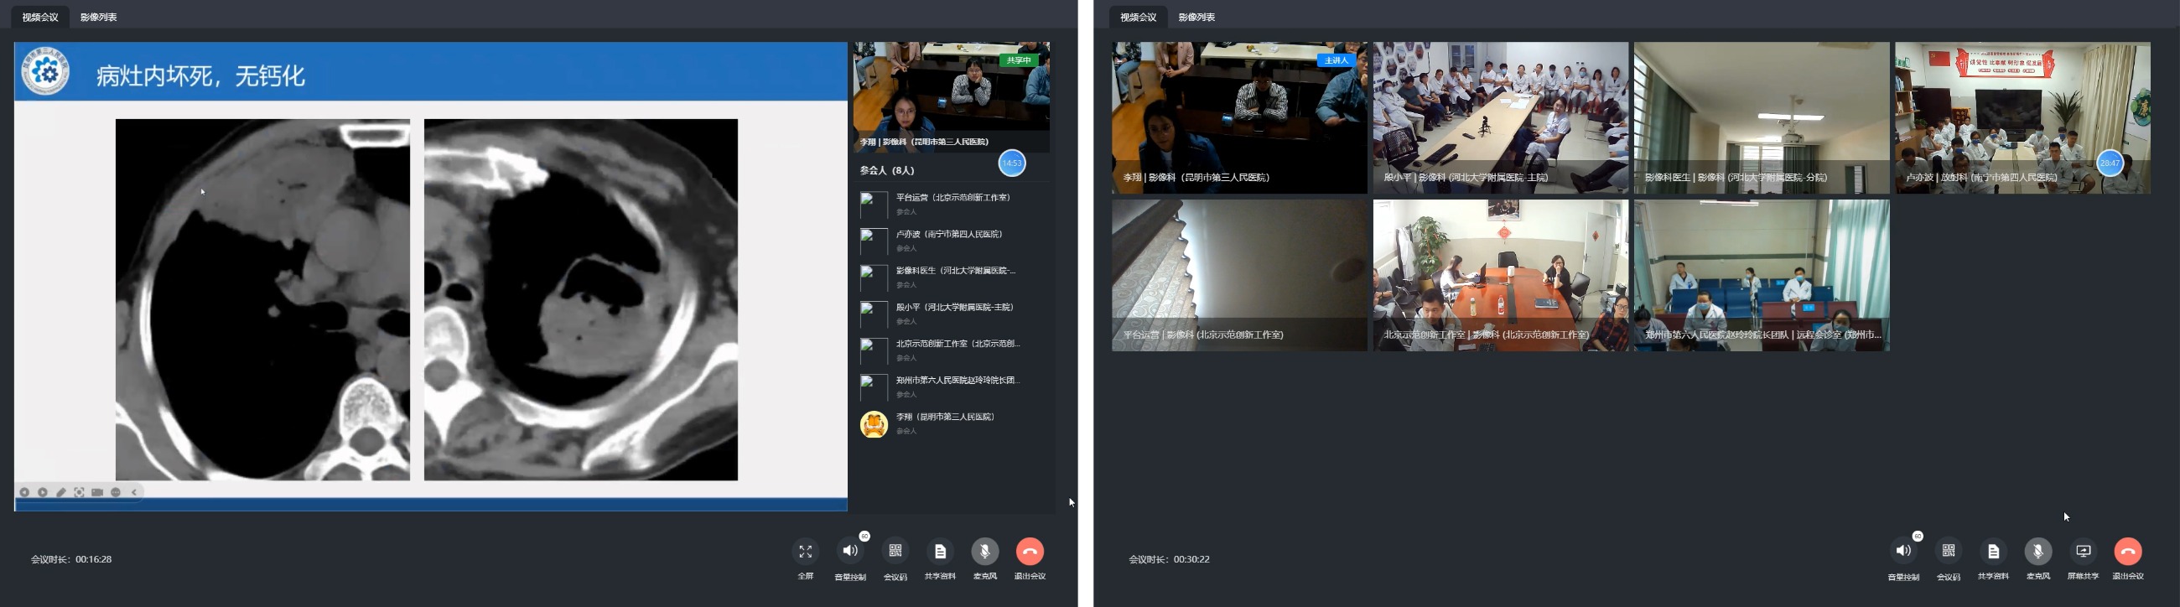The height and width of the screenshot is (607, 2180).
Task: Toggle 麦克风 microphone mute in left window
Action: click(985, 551)
